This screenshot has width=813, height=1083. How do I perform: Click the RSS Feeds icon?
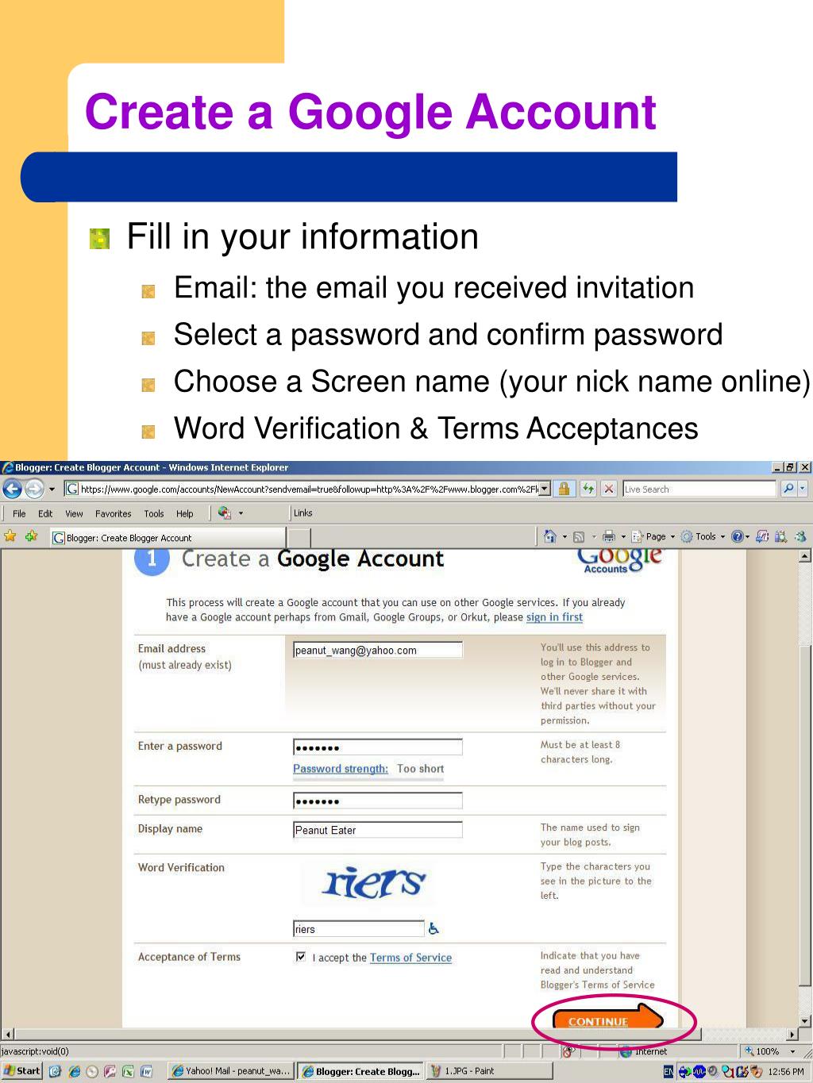pos(579,537)
